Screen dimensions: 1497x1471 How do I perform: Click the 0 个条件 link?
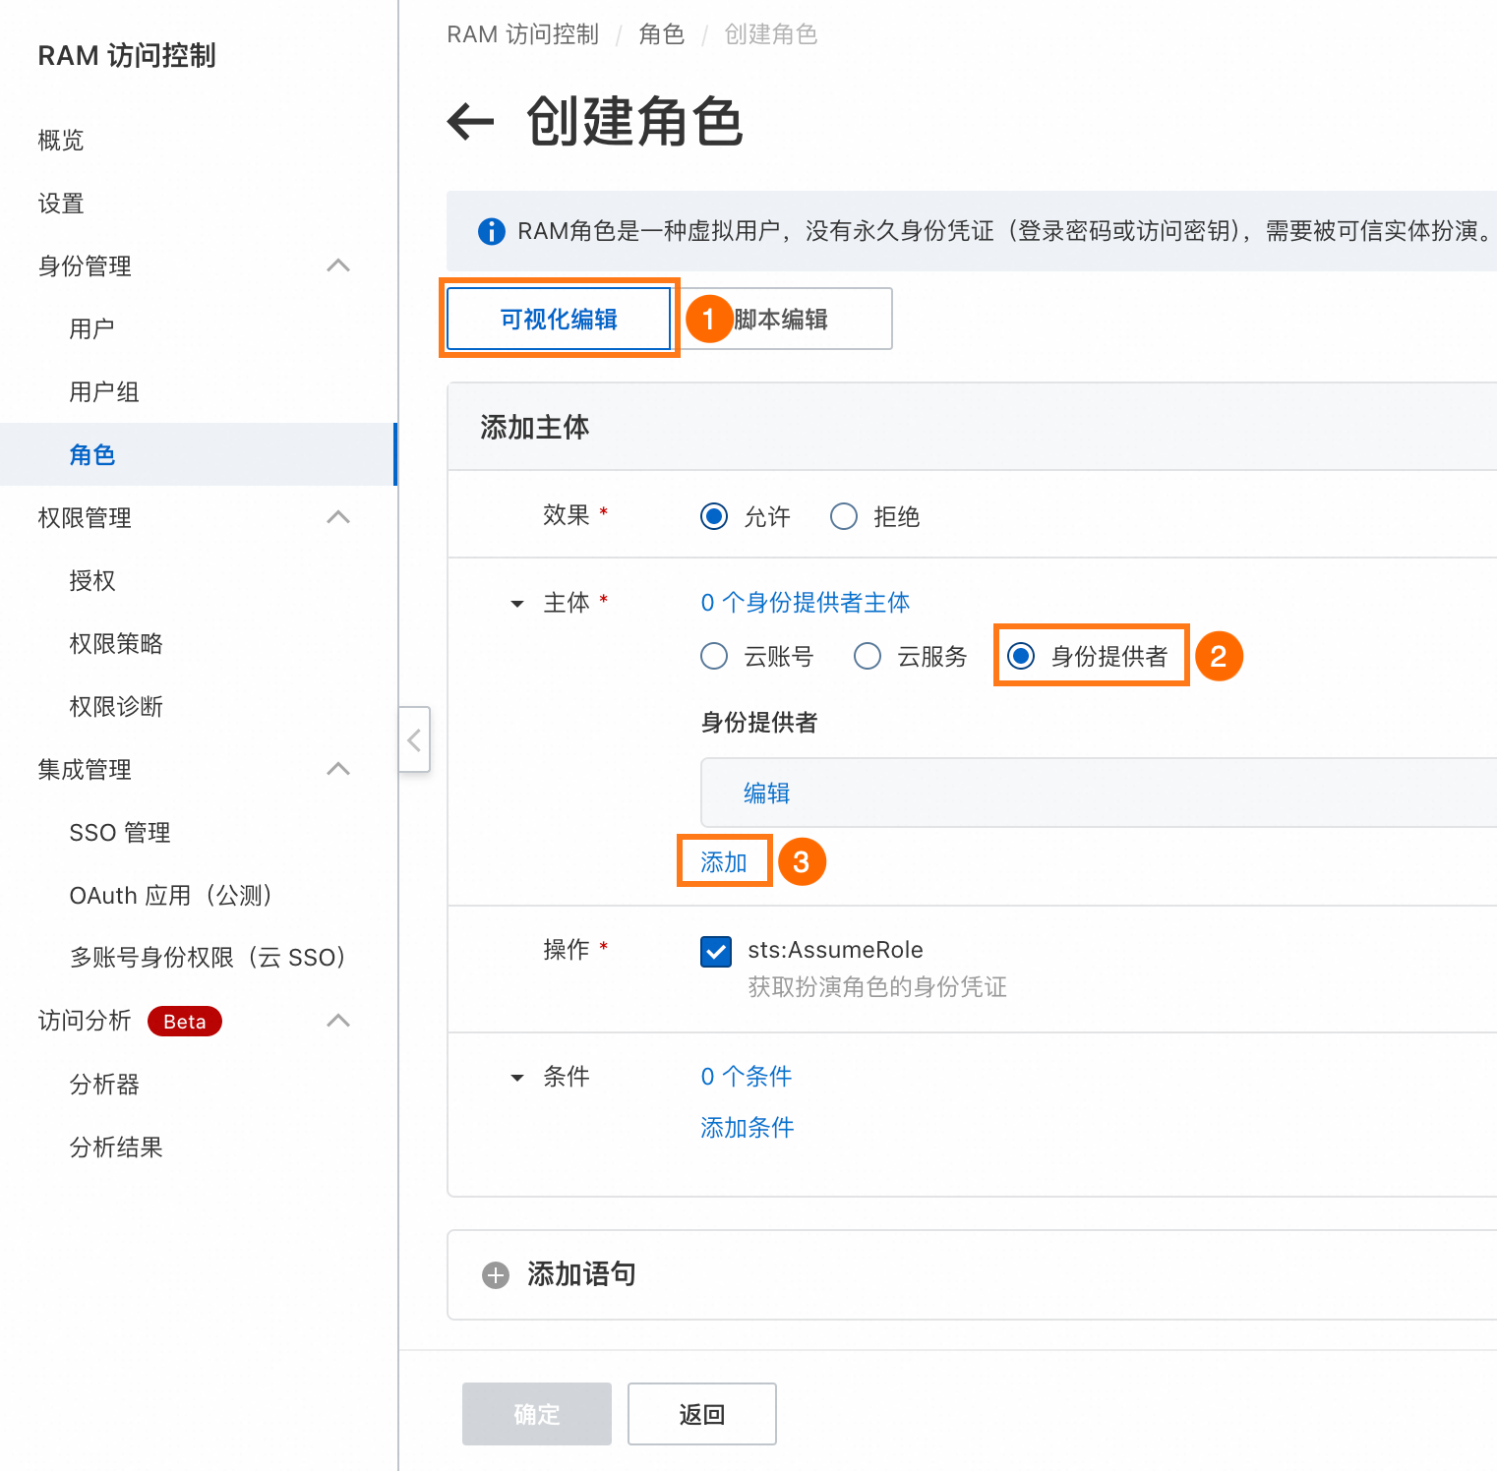747,1076
